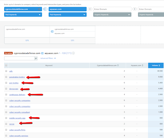164x138 pixels.
Task: Check the box for devsecops
Action: [x=6, y=89]
